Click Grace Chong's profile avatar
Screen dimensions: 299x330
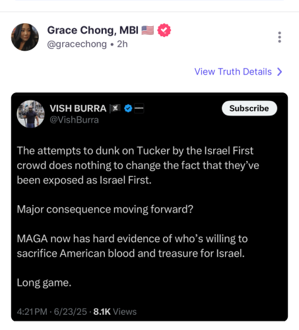click(25, 37)
